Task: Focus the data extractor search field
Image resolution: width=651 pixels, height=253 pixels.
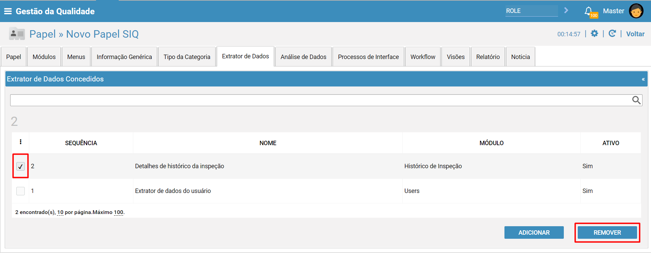Action: [326, 100]
